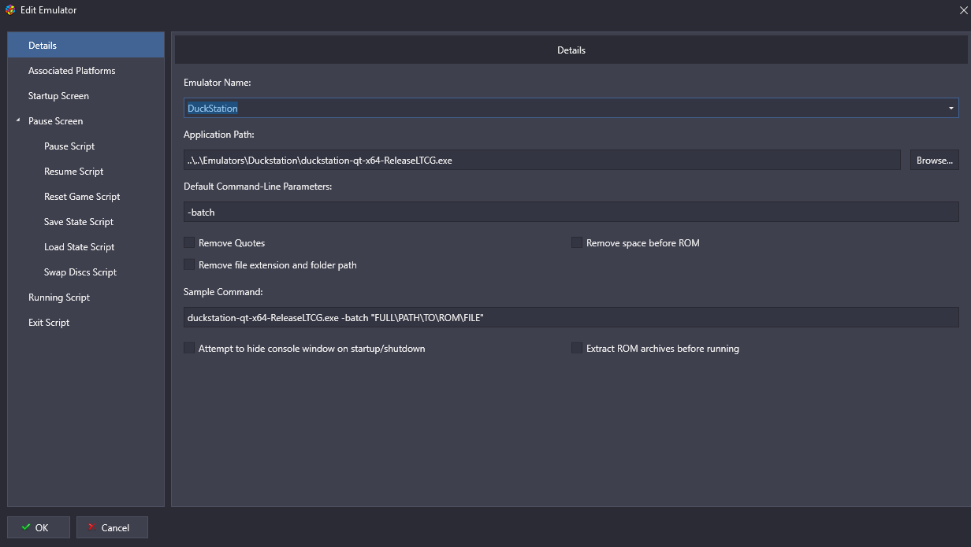Viewport: 971px width, 547px height.
Task: Click the OK button
Action: click(39, 527)
